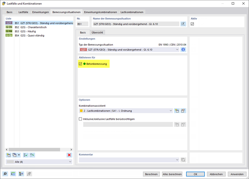
Task: Click GZT red badge in type dropdown
Action: 83,50
